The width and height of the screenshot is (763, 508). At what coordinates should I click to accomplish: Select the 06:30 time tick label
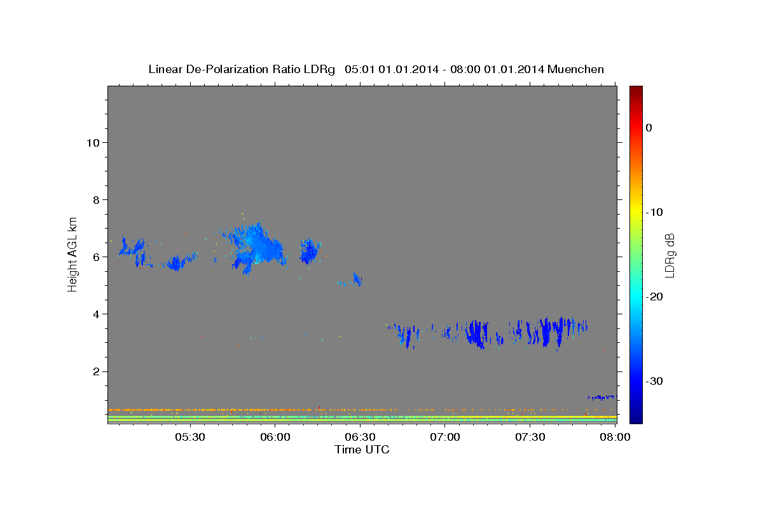(x=360, y=437)
